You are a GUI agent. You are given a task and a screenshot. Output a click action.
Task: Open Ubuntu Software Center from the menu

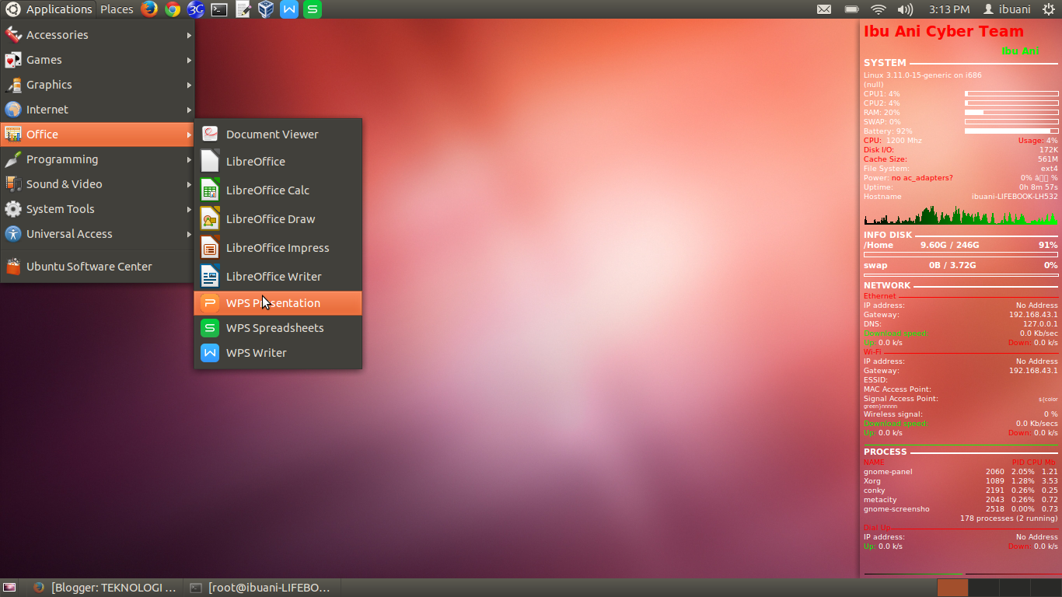point(97,267)
